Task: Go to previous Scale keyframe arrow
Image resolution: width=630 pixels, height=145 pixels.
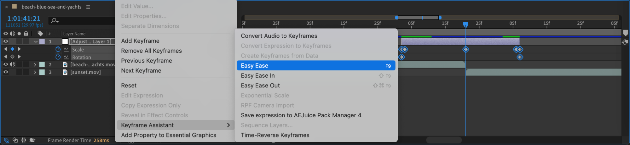Action: tap(5, 49)
